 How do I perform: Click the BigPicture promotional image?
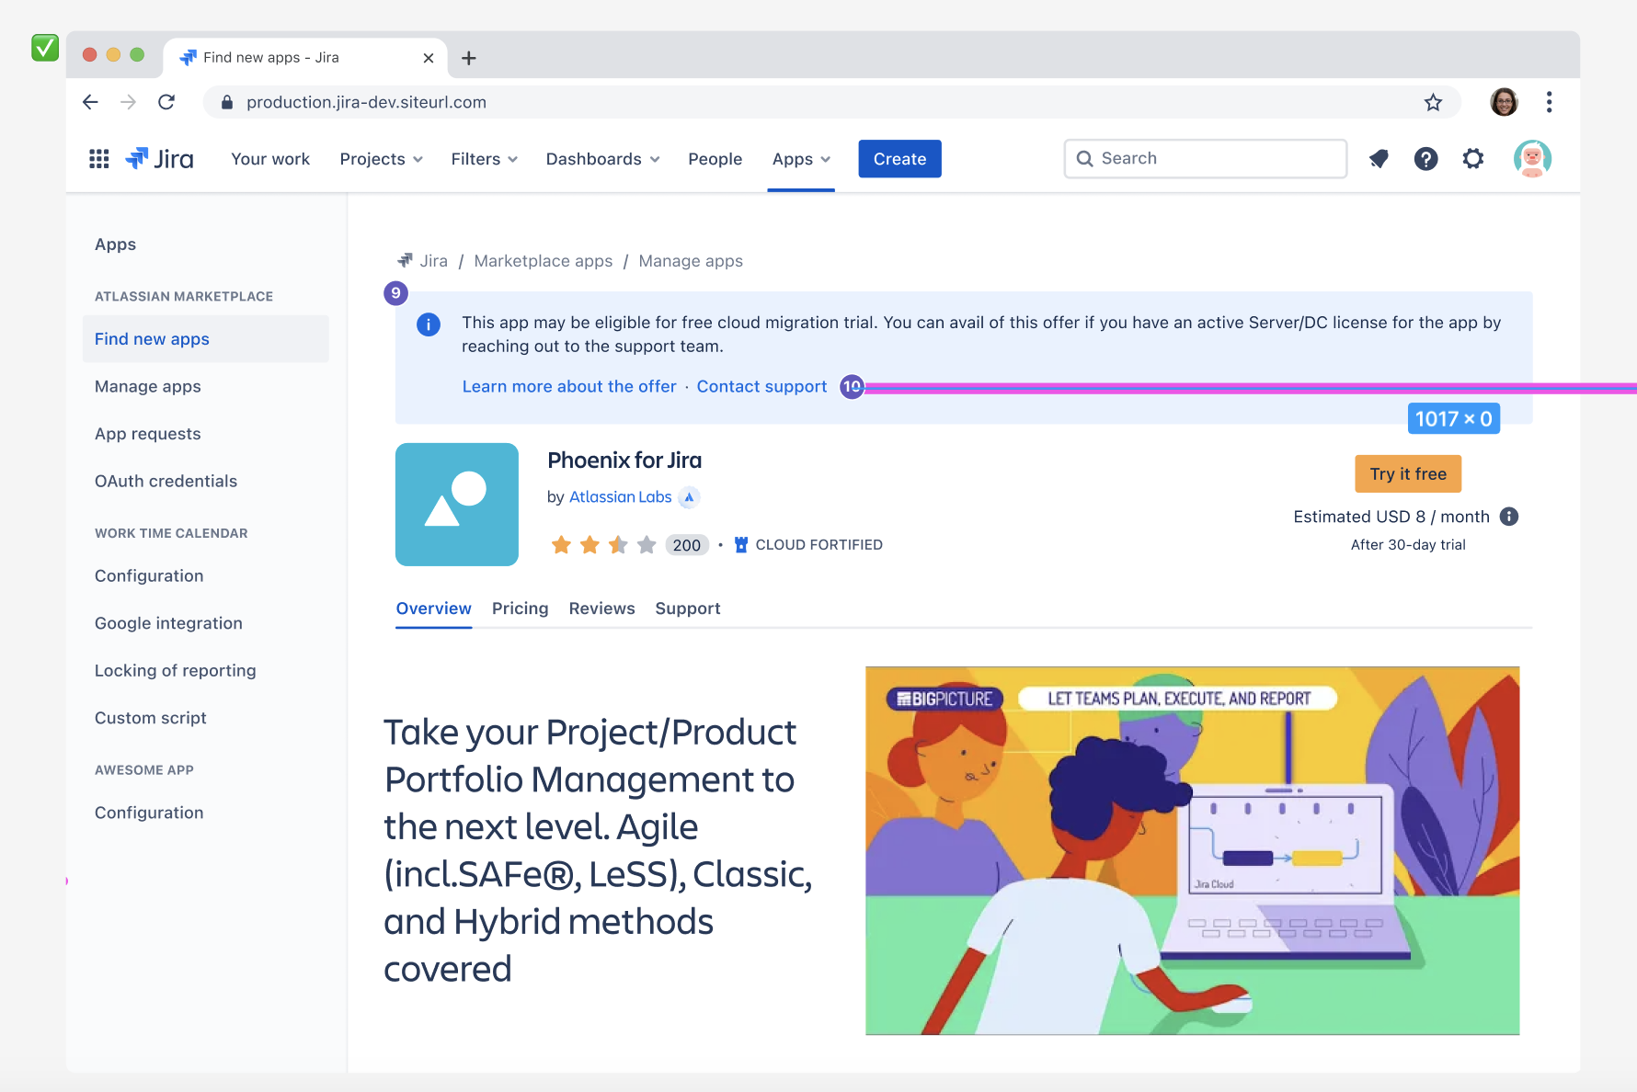point(1192,850)
